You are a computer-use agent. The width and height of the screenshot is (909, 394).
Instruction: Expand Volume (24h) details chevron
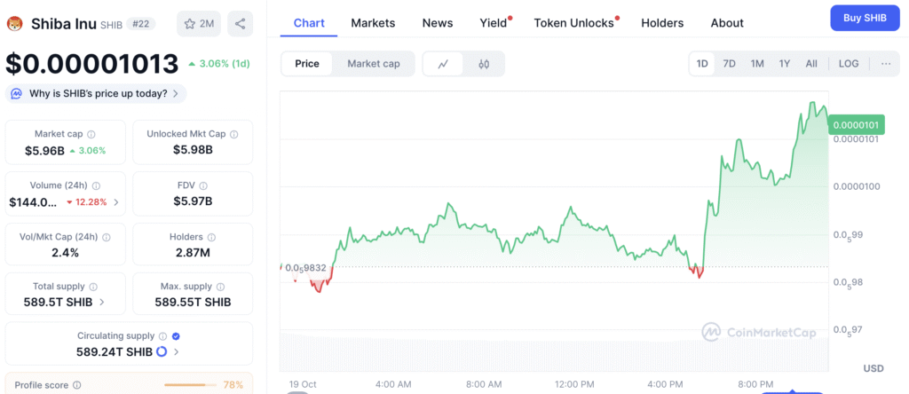coord(116,202)
